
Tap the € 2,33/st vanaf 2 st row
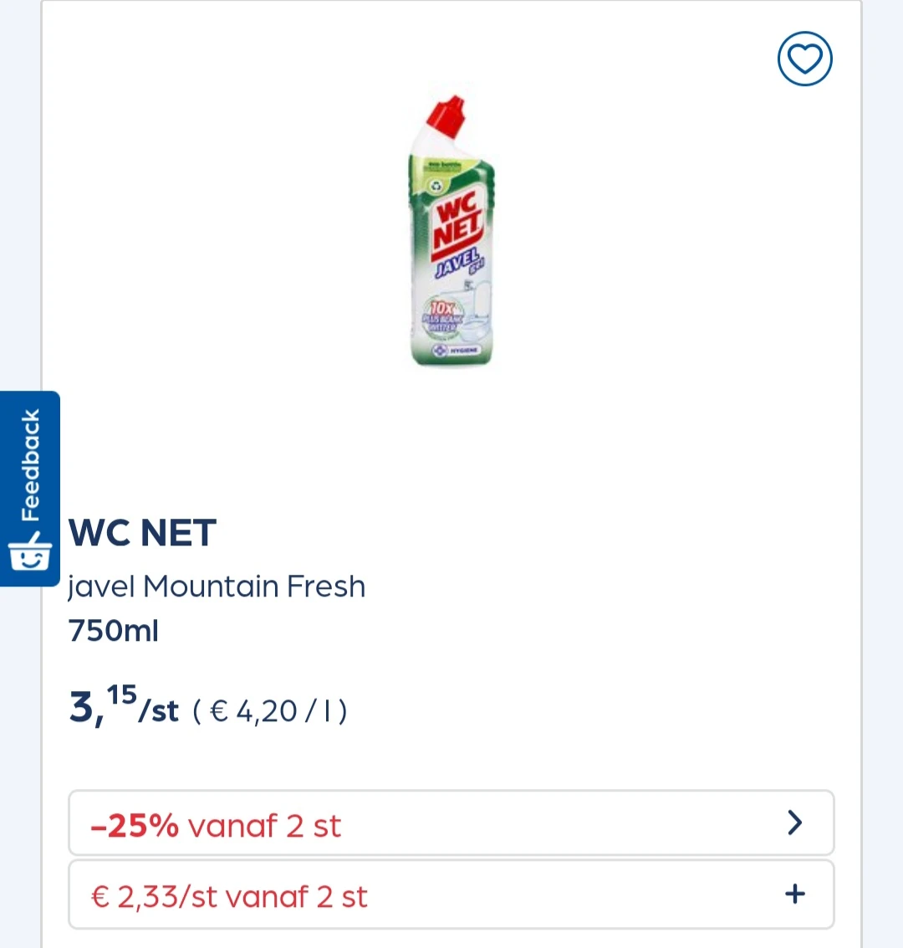pyautogui.click(x=451, y=894)
